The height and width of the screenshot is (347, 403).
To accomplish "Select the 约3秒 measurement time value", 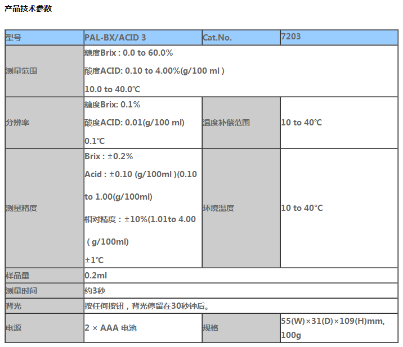I will point(95,291).
